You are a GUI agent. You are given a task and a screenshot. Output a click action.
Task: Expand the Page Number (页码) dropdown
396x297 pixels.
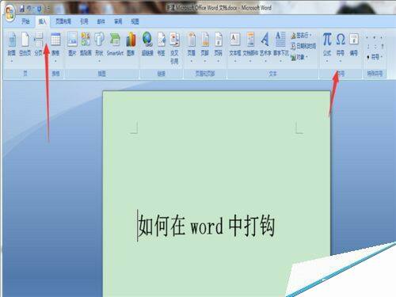point(219,47)
